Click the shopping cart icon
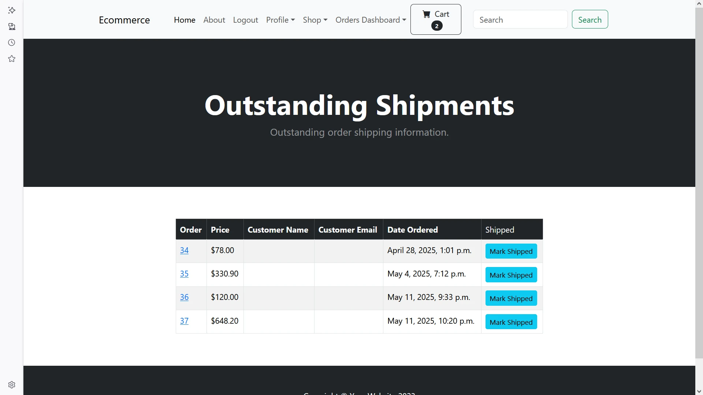The width and height of the screenshot is (703, 395). click(x=427, y=14)
